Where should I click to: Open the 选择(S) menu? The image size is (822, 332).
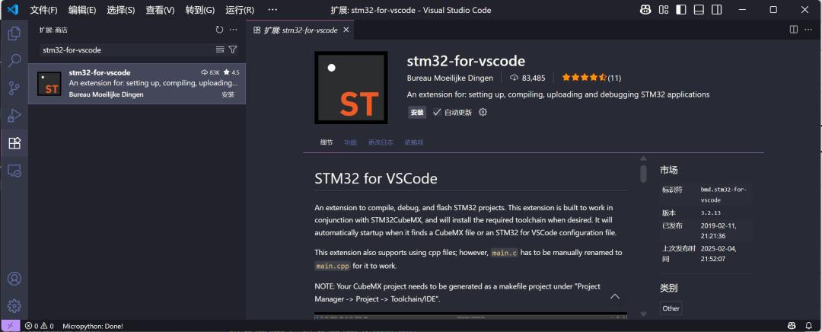pos(121,10)
